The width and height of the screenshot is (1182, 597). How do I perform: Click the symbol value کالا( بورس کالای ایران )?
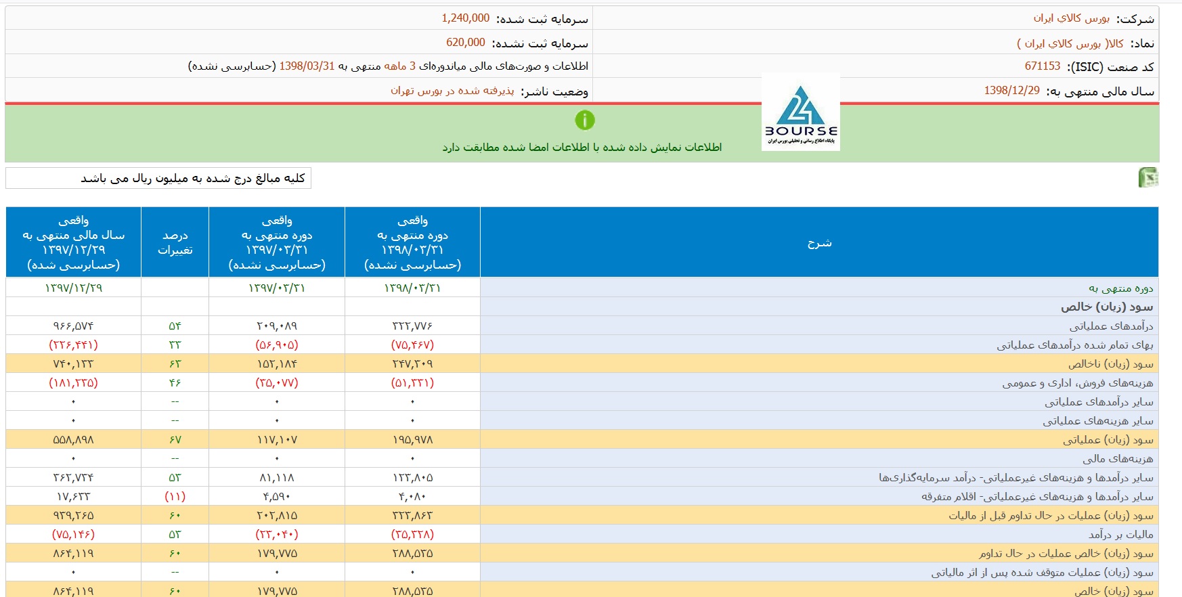tap(1070, 43)
